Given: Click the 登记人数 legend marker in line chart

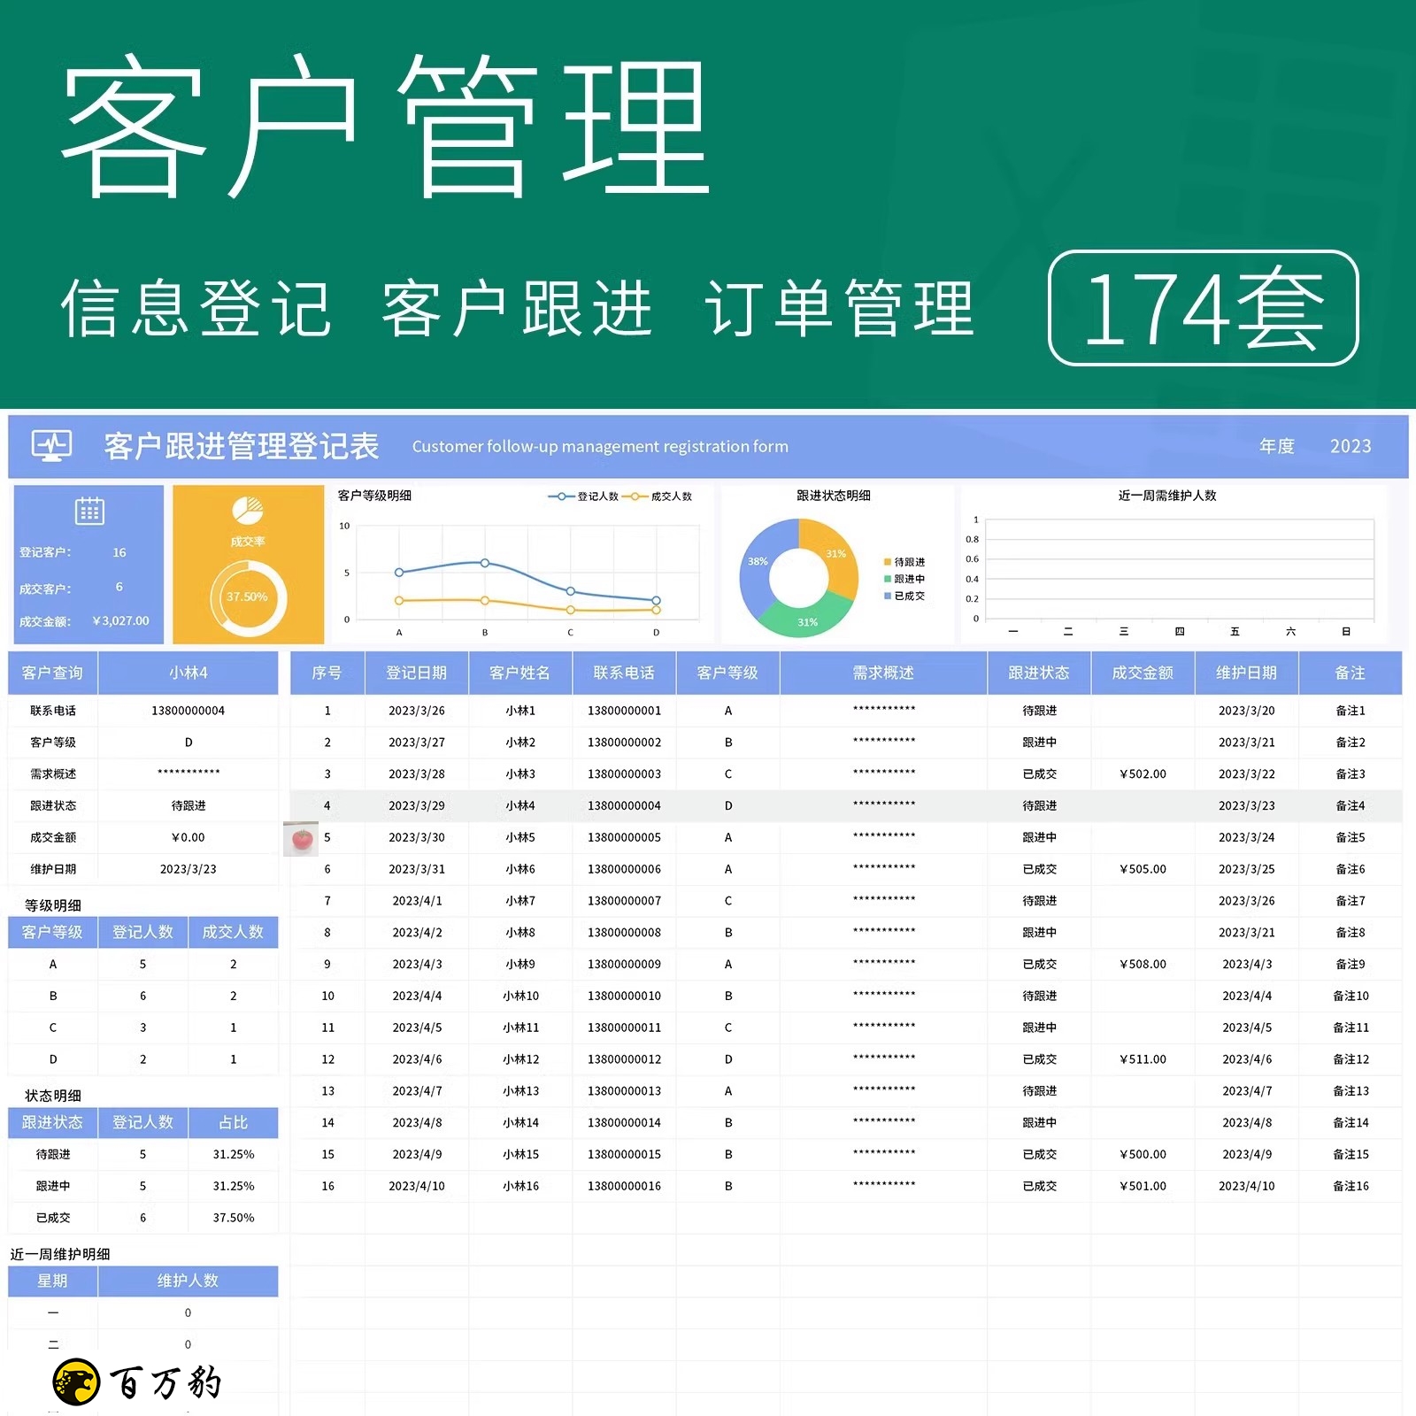Looking at the screenshot, I should (x=561, y=496).
